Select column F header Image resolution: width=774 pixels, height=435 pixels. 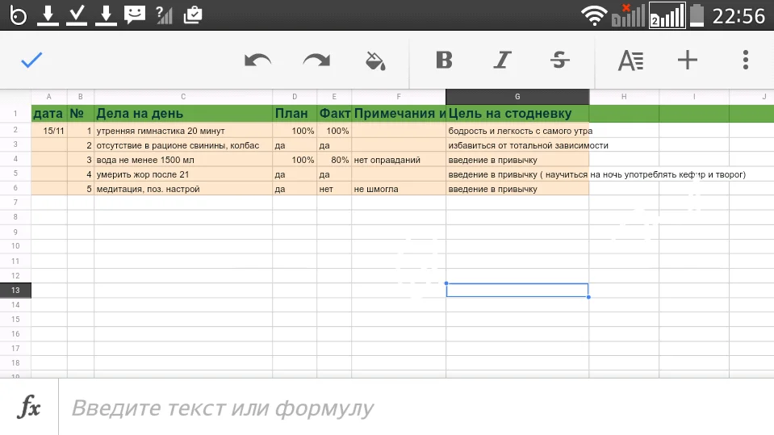399,97
